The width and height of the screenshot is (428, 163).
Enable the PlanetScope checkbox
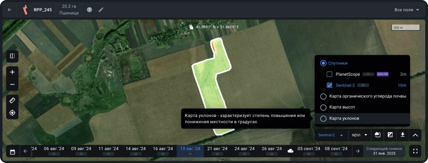tap(330, 74)
